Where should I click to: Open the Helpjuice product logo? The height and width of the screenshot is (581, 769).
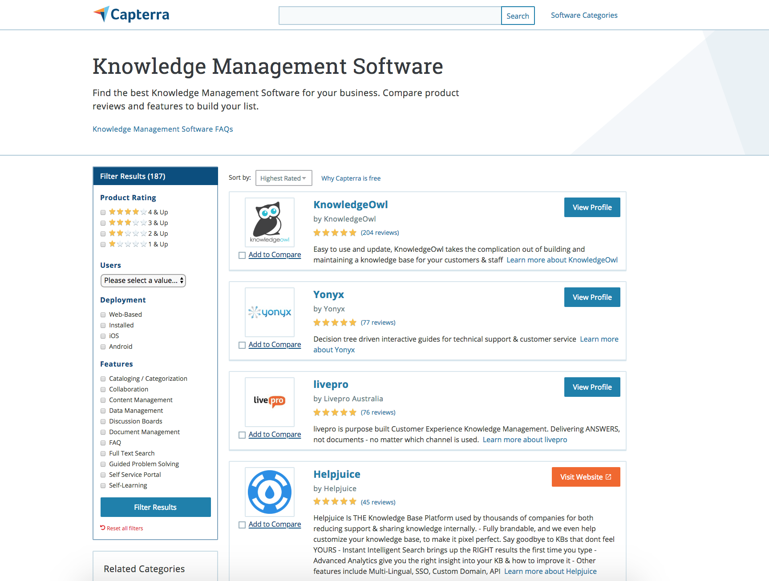click(270, 492)
